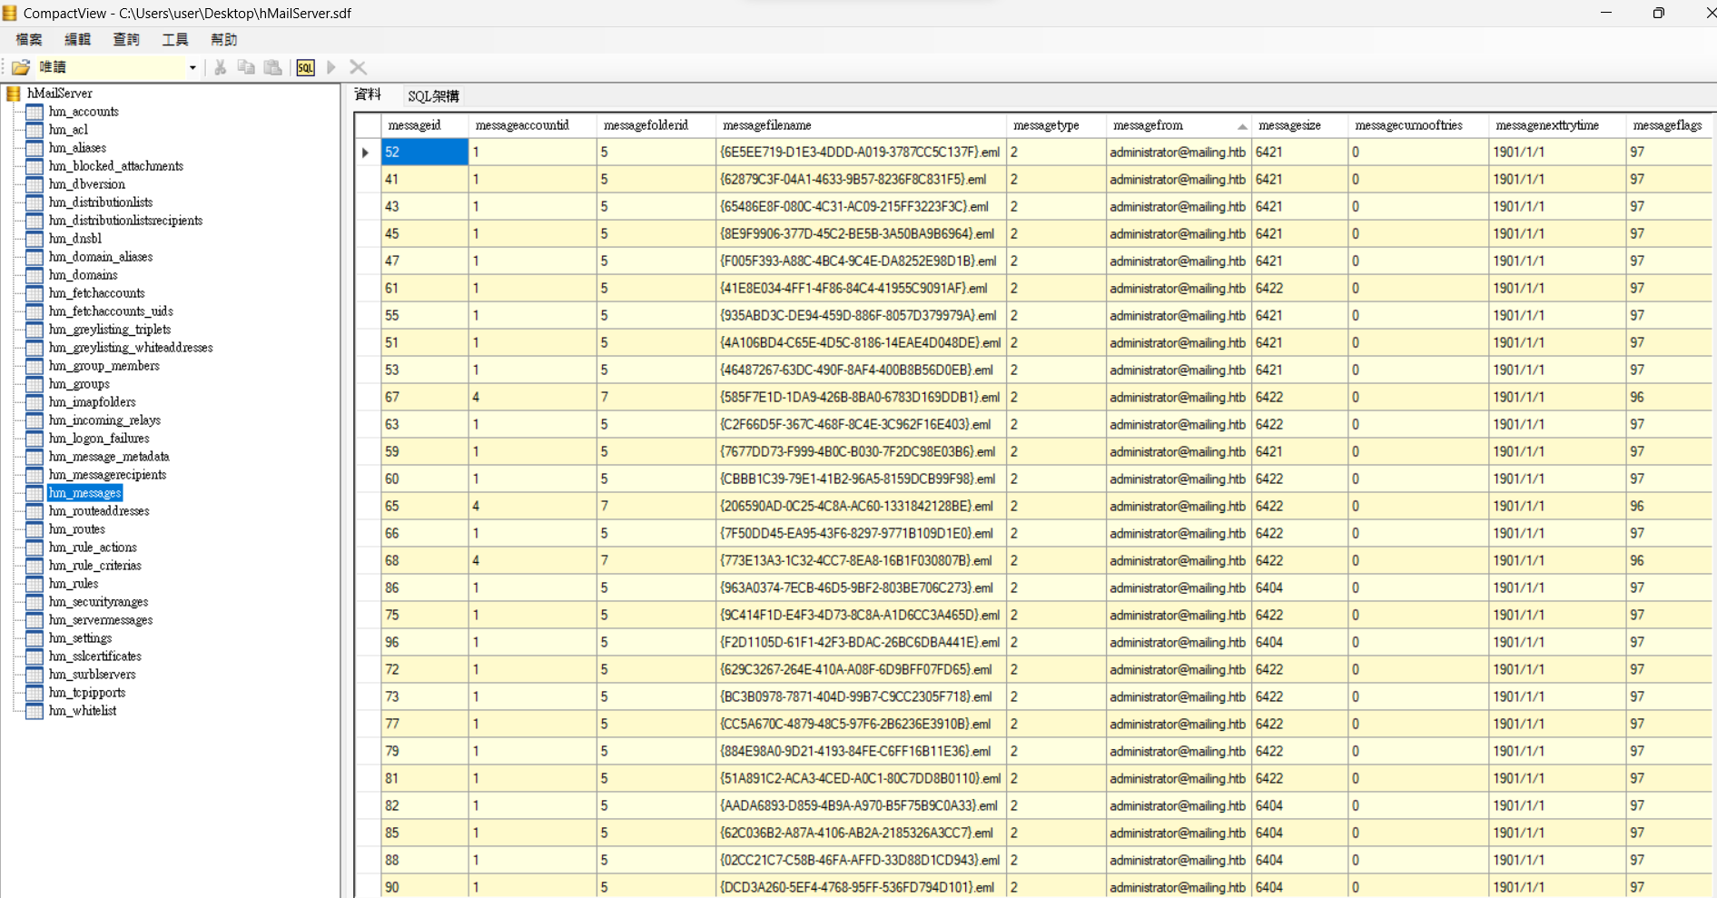Click the table icon beside hm_messages
This screenshot has height=898, width=1717.
pos(35,493)
